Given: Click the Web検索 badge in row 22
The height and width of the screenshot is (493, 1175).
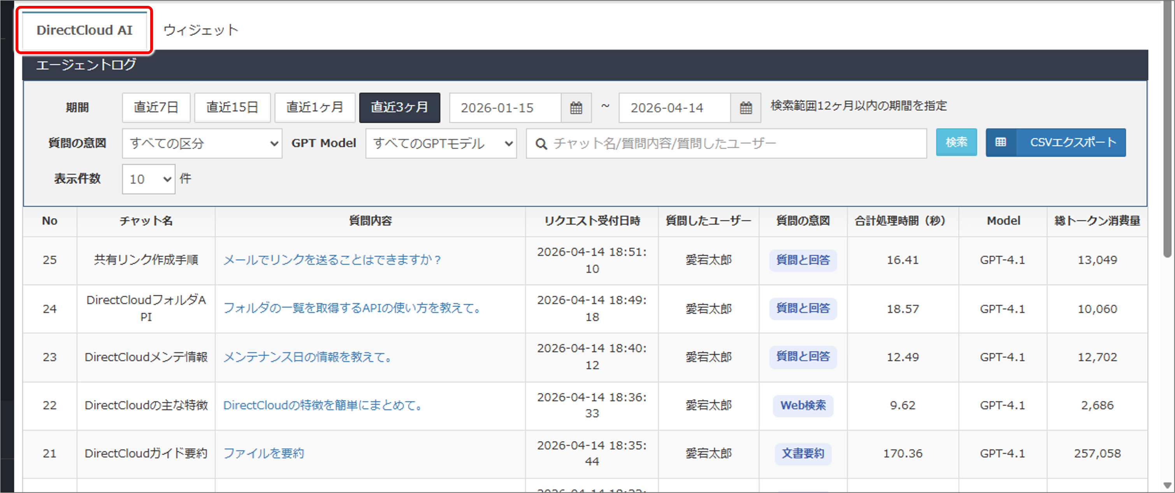Looking at the screenshot, I should (x=803, y=405).
